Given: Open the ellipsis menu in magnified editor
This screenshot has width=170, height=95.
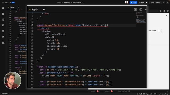Looking at the screenshot, I should [146, 9].
